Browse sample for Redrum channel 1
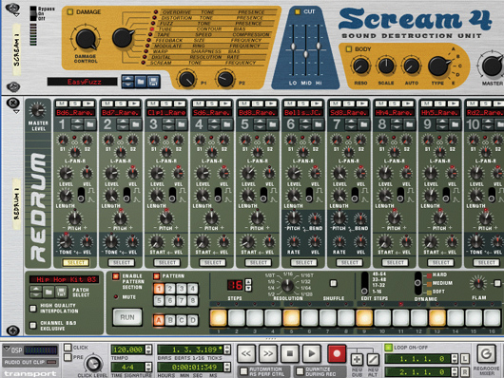This screenshot has height=378, width=504. pos(89,124)
